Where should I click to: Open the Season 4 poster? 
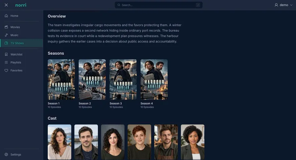tap(154, 79)
